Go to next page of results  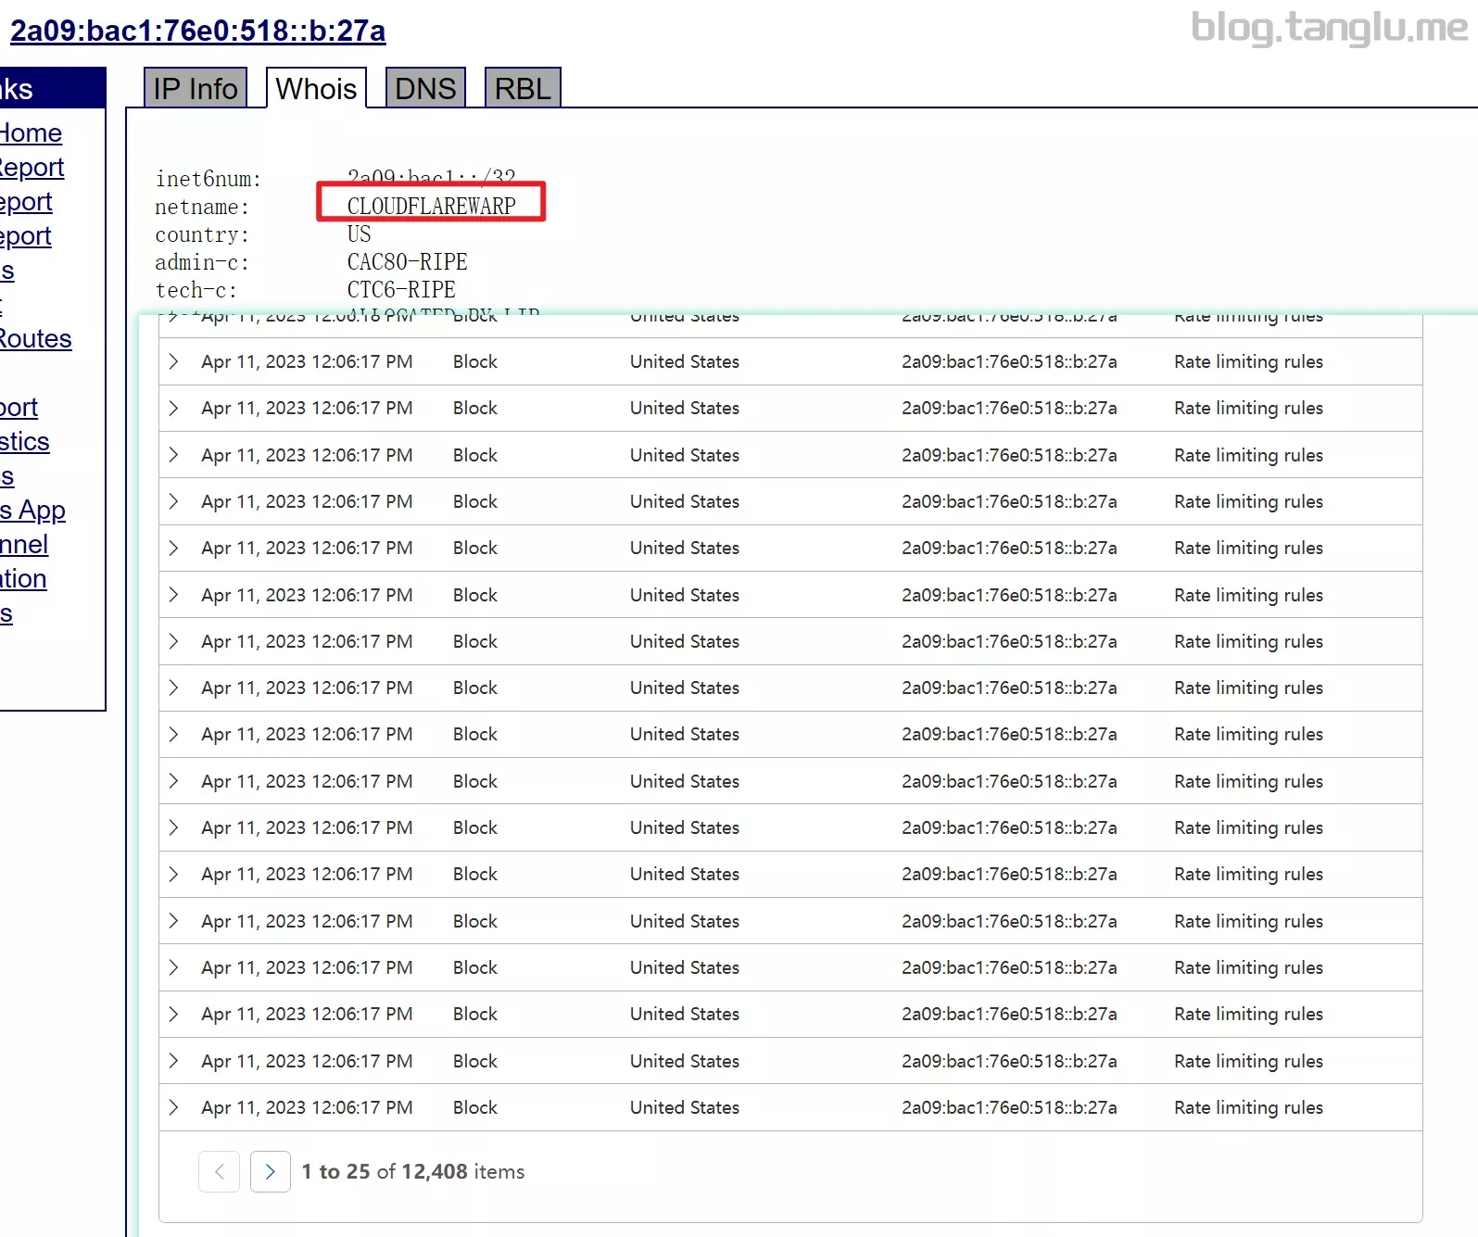tap(270, 1172)
